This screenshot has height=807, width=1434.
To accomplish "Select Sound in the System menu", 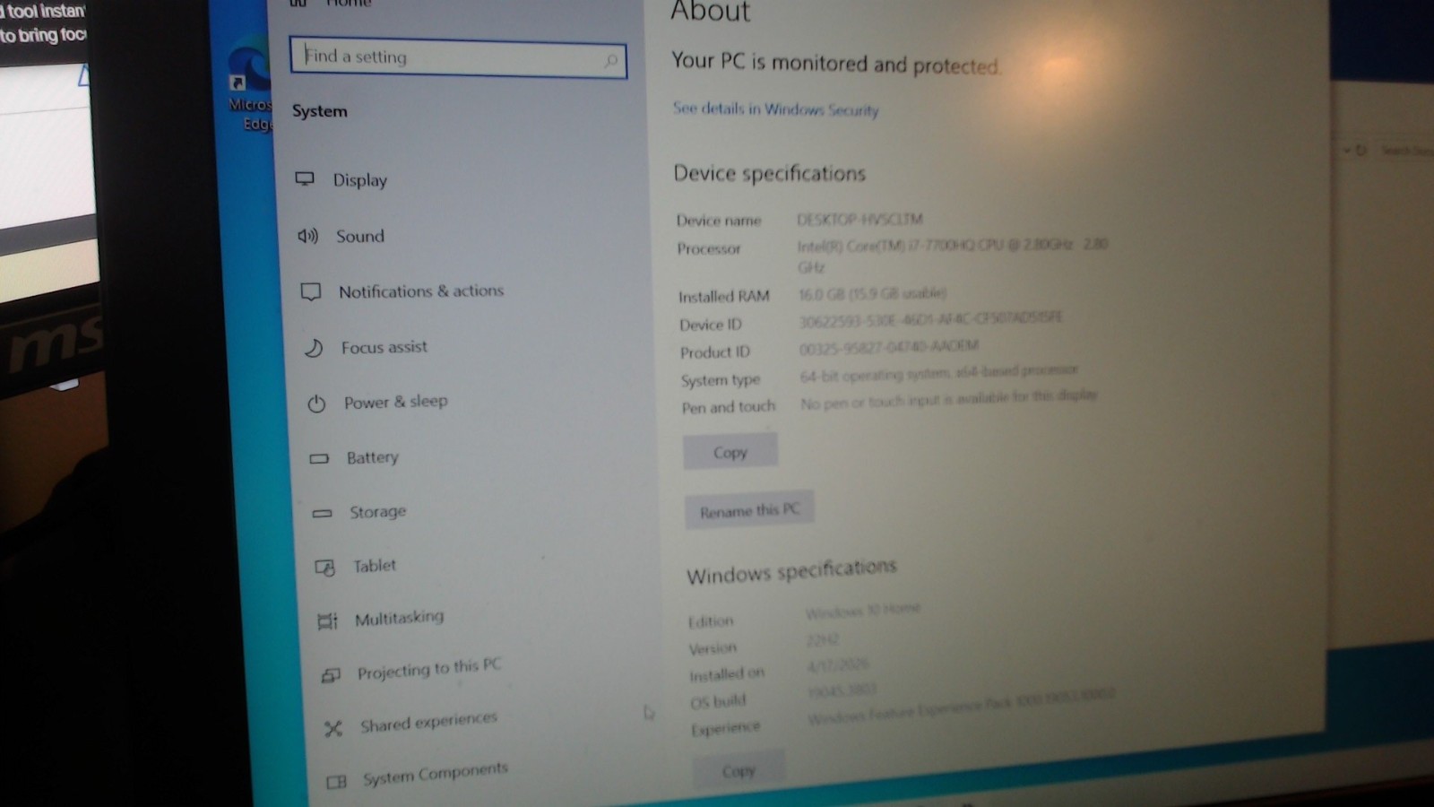I will click(x=360, y=236).
